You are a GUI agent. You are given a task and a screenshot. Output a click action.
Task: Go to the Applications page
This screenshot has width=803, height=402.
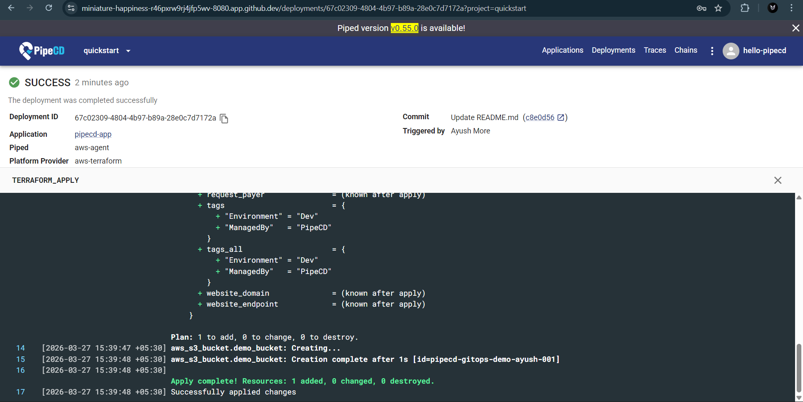coord(562,50)
